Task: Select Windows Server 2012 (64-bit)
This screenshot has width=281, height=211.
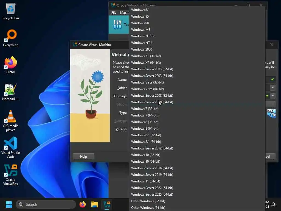Action: tap(197, 148)
